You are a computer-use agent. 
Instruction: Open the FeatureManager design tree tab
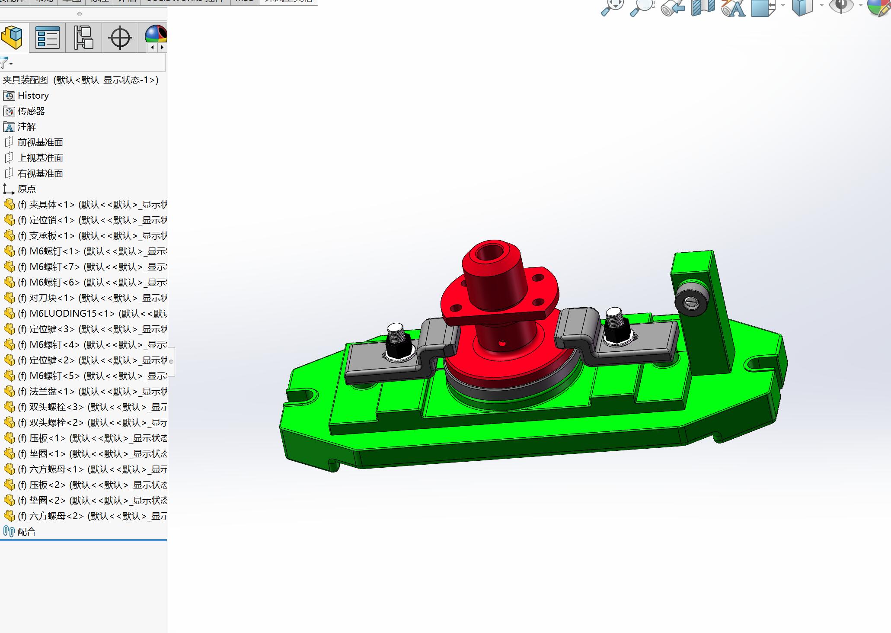(12, 38)
